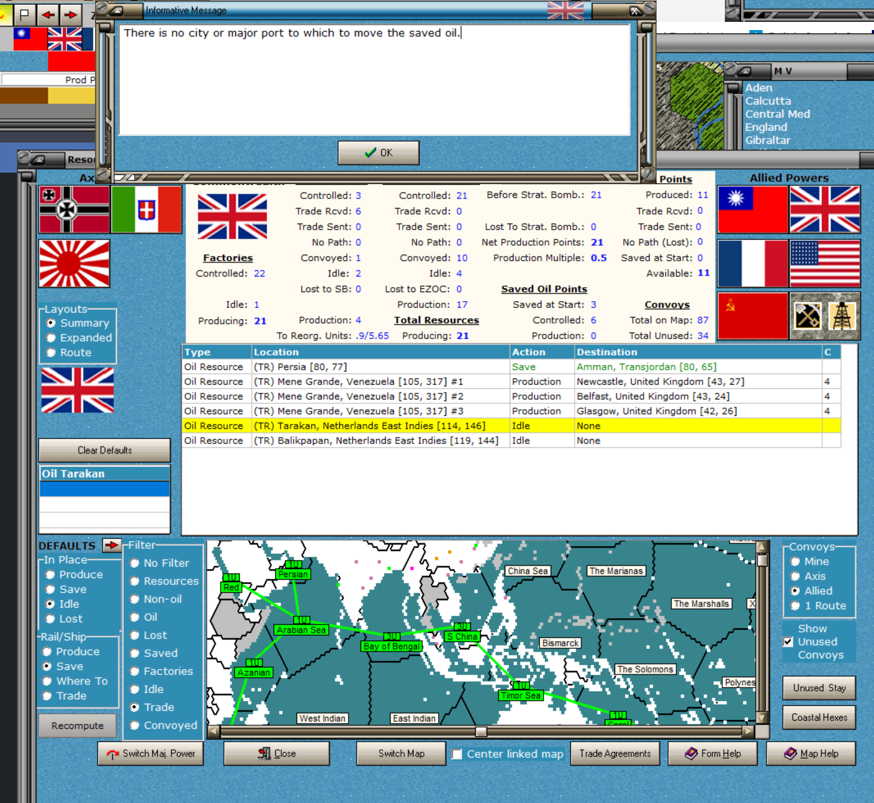This screenshot has width=874, height=803.
Task: Select the Japanese rising sun flag
Action: click(74, 263)
